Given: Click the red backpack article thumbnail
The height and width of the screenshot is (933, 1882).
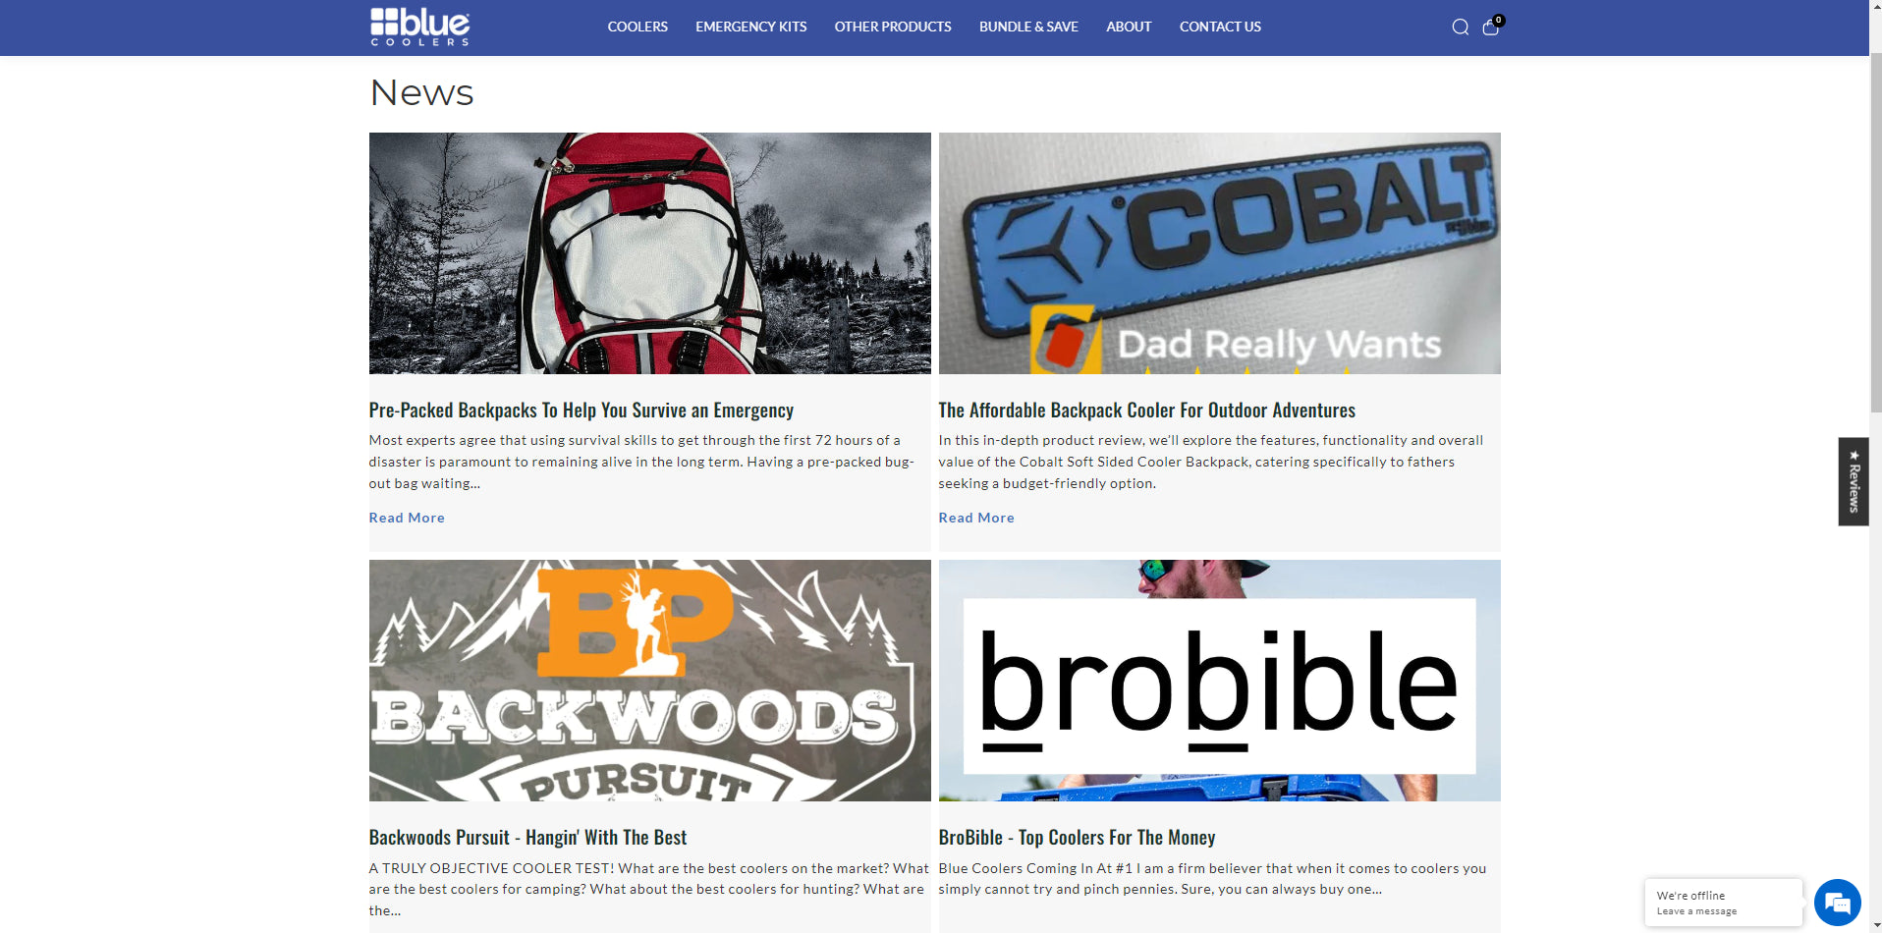Looking at the screenshot, I should pyautogui.click(x=650, y=253).
